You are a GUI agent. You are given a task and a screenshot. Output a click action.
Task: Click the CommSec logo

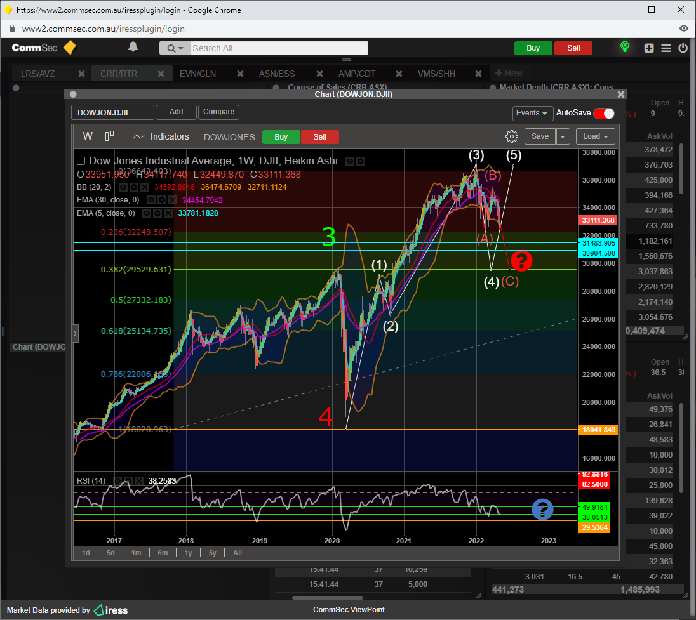point(44,48)
